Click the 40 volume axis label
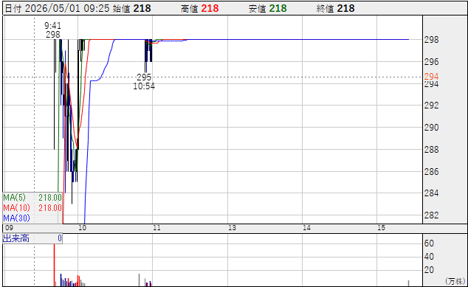The height and width of the screenshot is (287, 468). (429, 257)
